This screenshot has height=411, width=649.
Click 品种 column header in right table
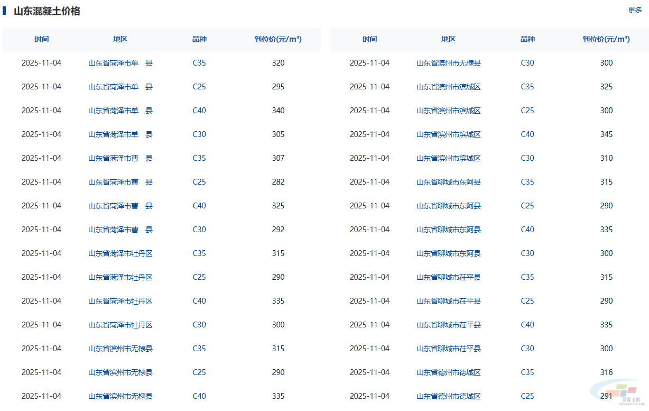pos(527,39)
